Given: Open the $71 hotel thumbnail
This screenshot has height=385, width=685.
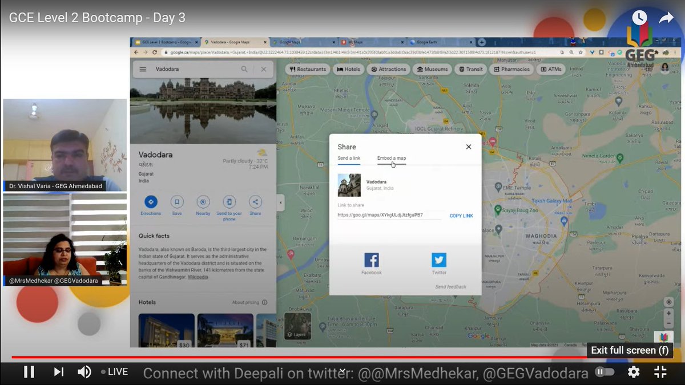Looking at the screenshot, I should [225, 331].
